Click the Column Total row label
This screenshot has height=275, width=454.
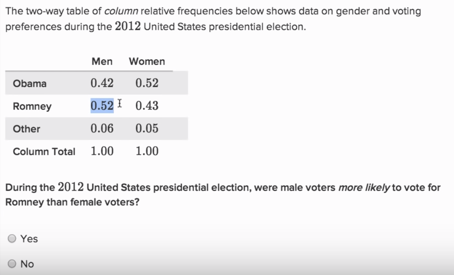coord(44,151)
